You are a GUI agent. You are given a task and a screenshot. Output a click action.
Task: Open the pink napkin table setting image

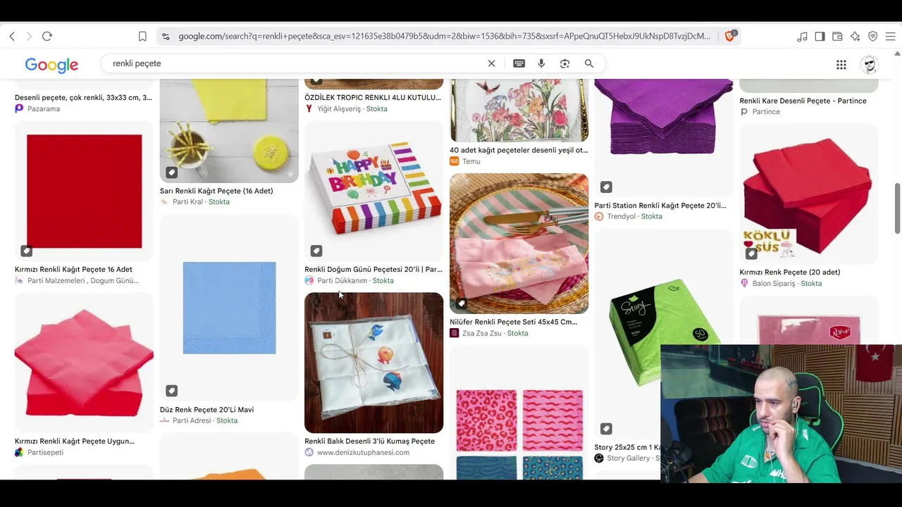tap(519, 244)
